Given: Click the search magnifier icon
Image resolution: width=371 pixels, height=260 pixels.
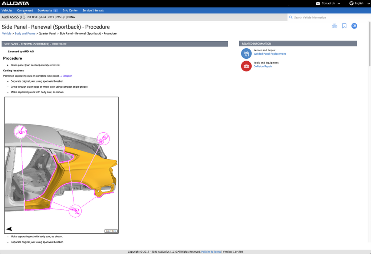Looking at the screenshot, I should pos(291,17).
